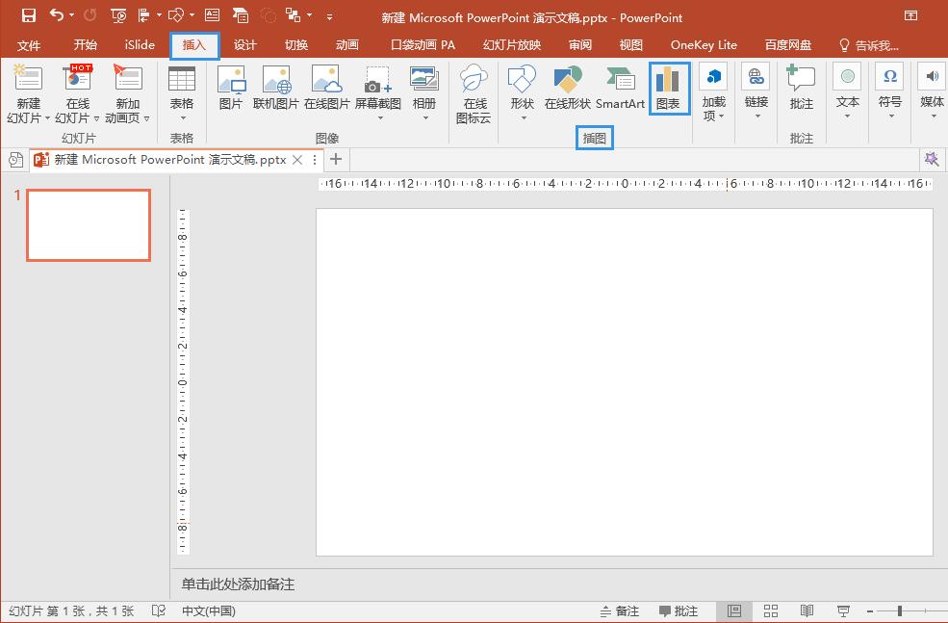The width and height of the screenshot is (948, 623).
Task: Toggle the notes pane with 备注
Action: (619, 610)
